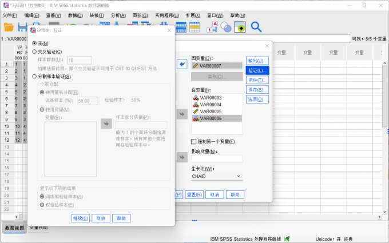389x243 pixels.
Task: Select 仅检验样本(E) display option
Action: pyautogui.click(x=42, y=205)
